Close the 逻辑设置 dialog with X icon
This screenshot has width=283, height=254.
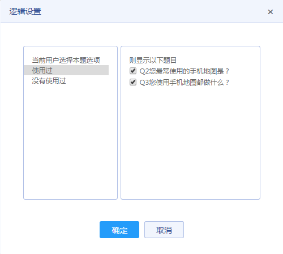coord(271,12)
